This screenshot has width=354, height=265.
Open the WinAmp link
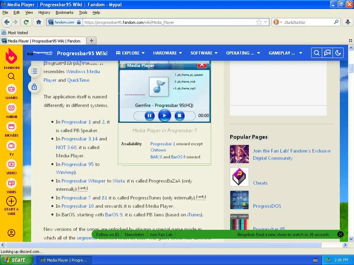65,172
